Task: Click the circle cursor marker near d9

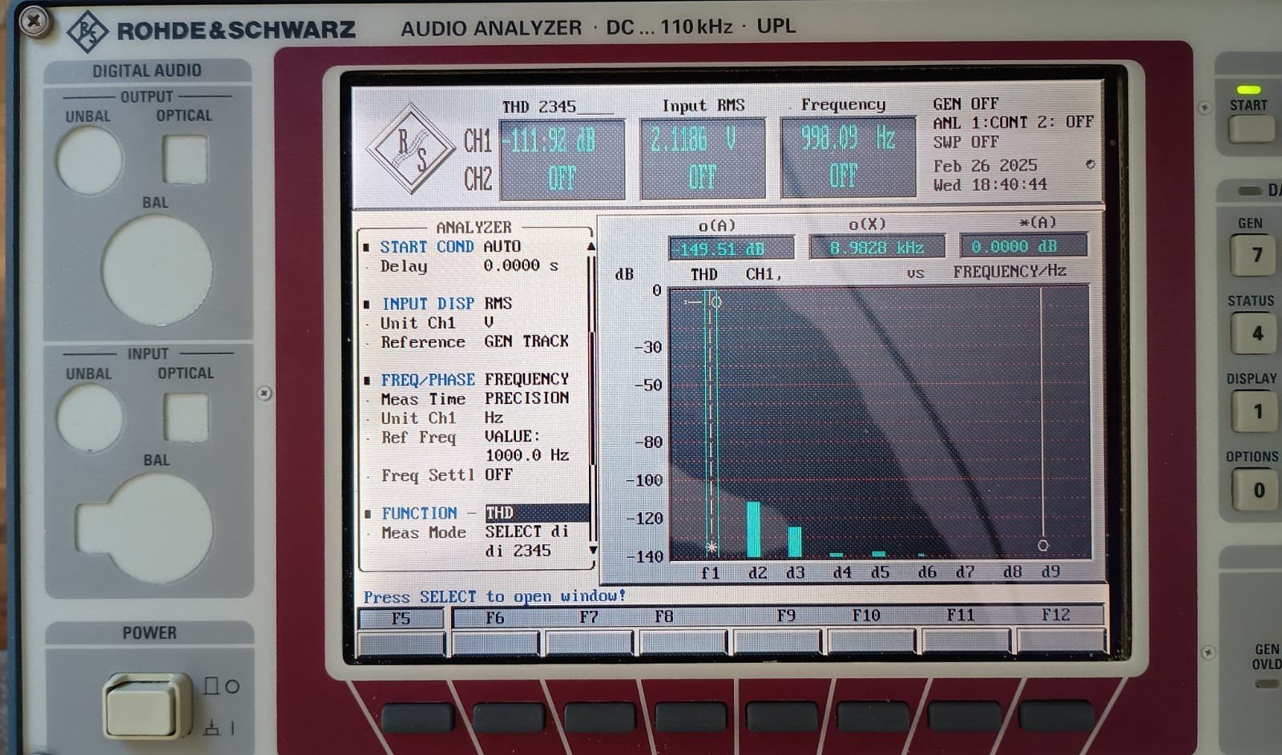Action: (1042, 545)
